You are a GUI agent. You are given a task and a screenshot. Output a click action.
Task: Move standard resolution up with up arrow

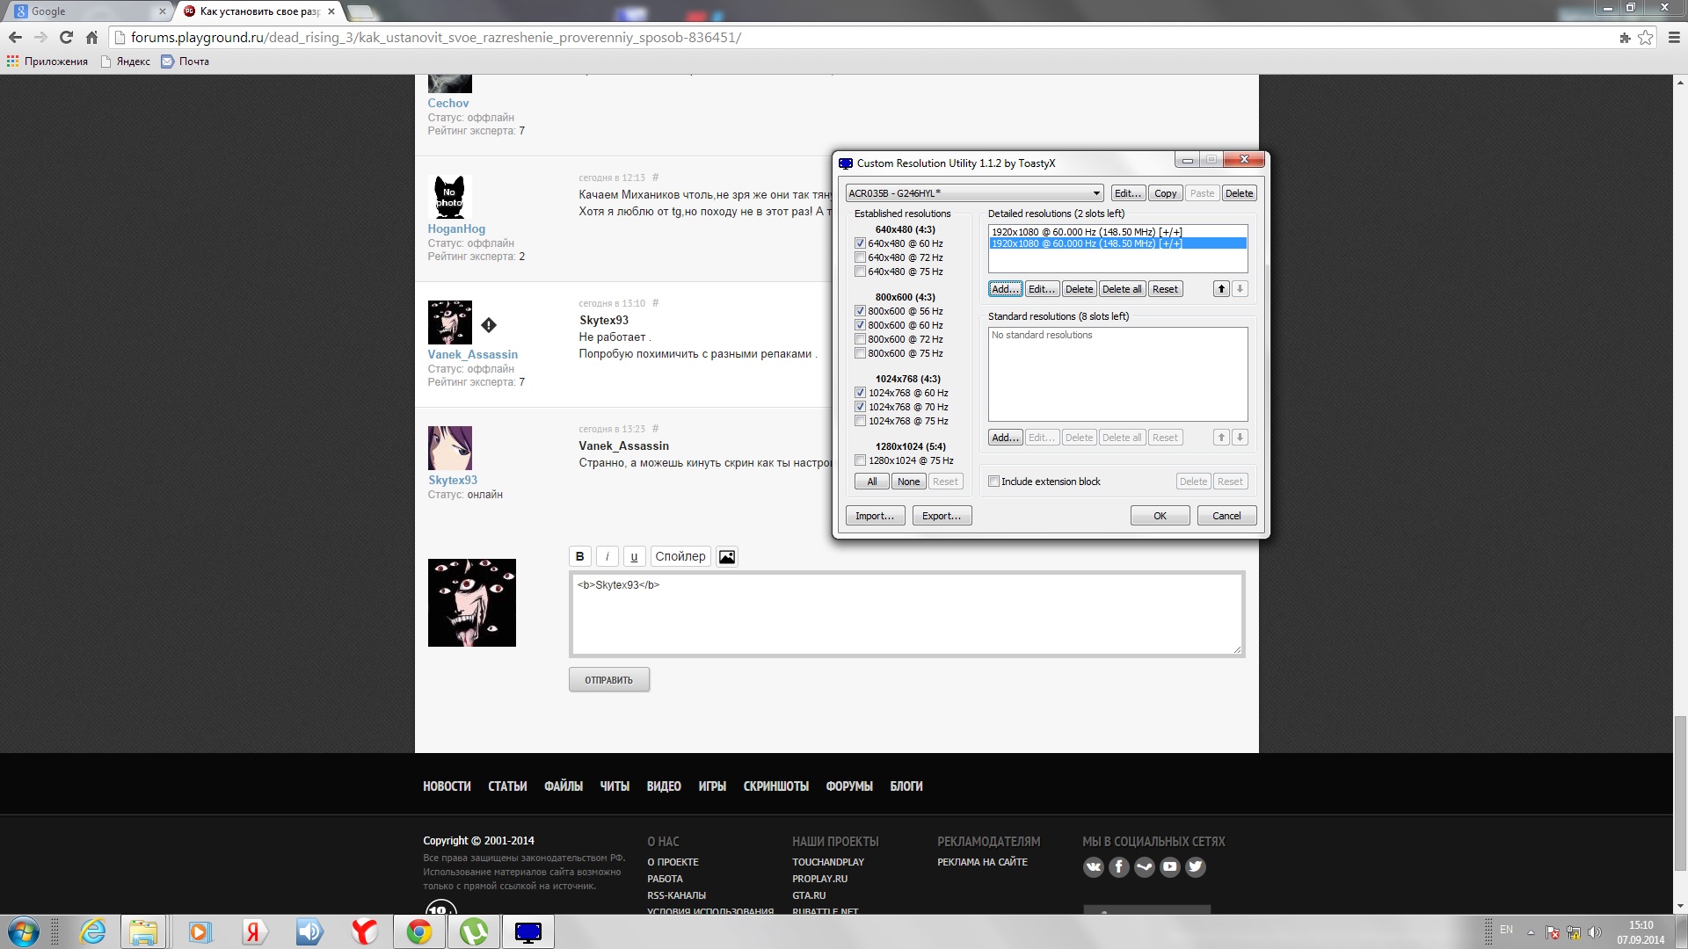(1221, 438)
